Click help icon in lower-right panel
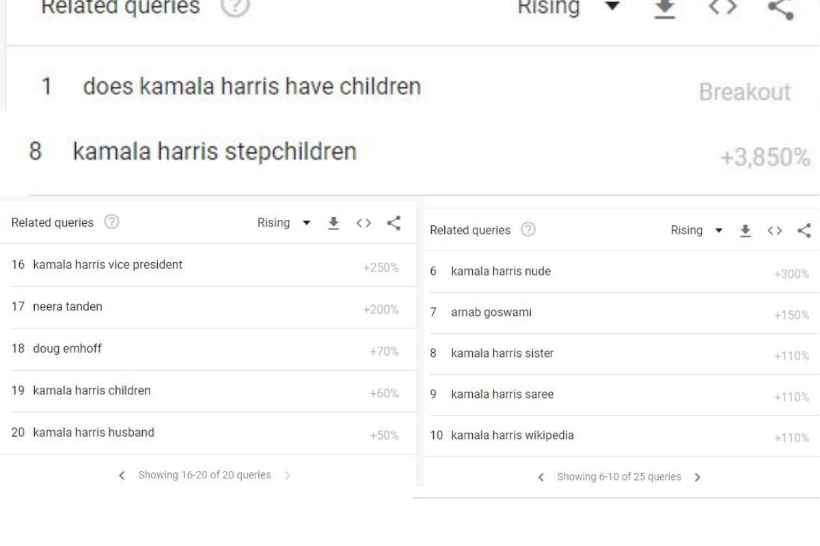The width and height of the screenshot is (820, 546). click(528, 230)
